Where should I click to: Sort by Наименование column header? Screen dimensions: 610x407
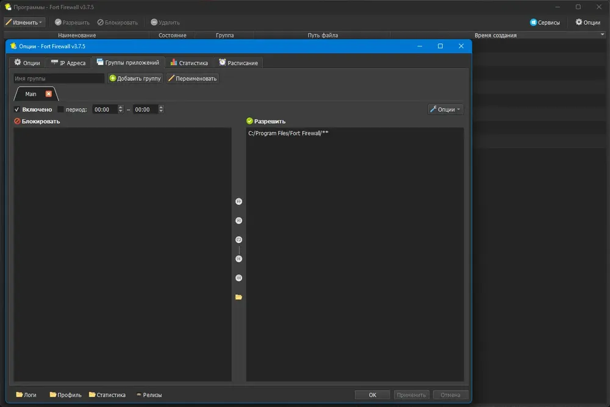[x=77, y=35]
